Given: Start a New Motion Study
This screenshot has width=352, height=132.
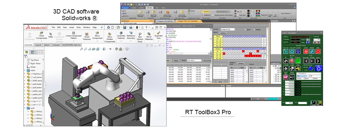Looking at the screenshot, I should (140, 38).
